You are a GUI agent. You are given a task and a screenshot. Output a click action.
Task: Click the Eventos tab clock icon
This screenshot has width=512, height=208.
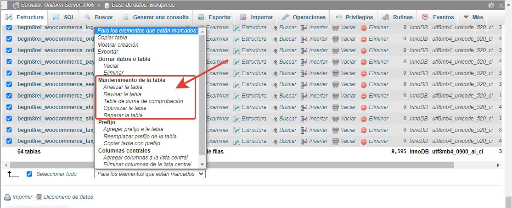point(425,17)
